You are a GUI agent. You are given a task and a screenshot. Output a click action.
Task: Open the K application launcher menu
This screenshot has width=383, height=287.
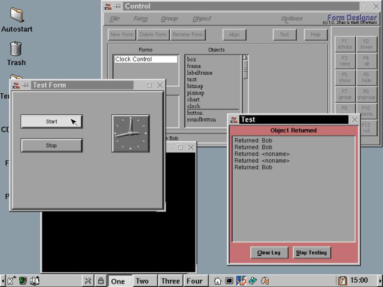point(11,280)
